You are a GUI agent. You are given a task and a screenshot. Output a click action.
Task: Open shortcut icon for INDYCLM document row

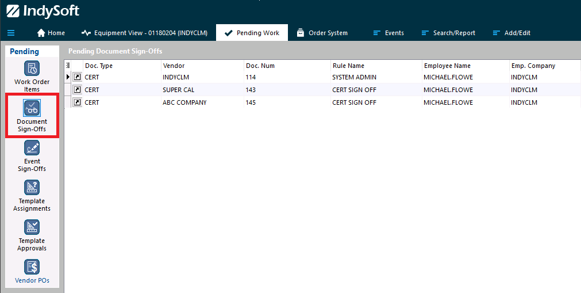click(x=77, y=77)
